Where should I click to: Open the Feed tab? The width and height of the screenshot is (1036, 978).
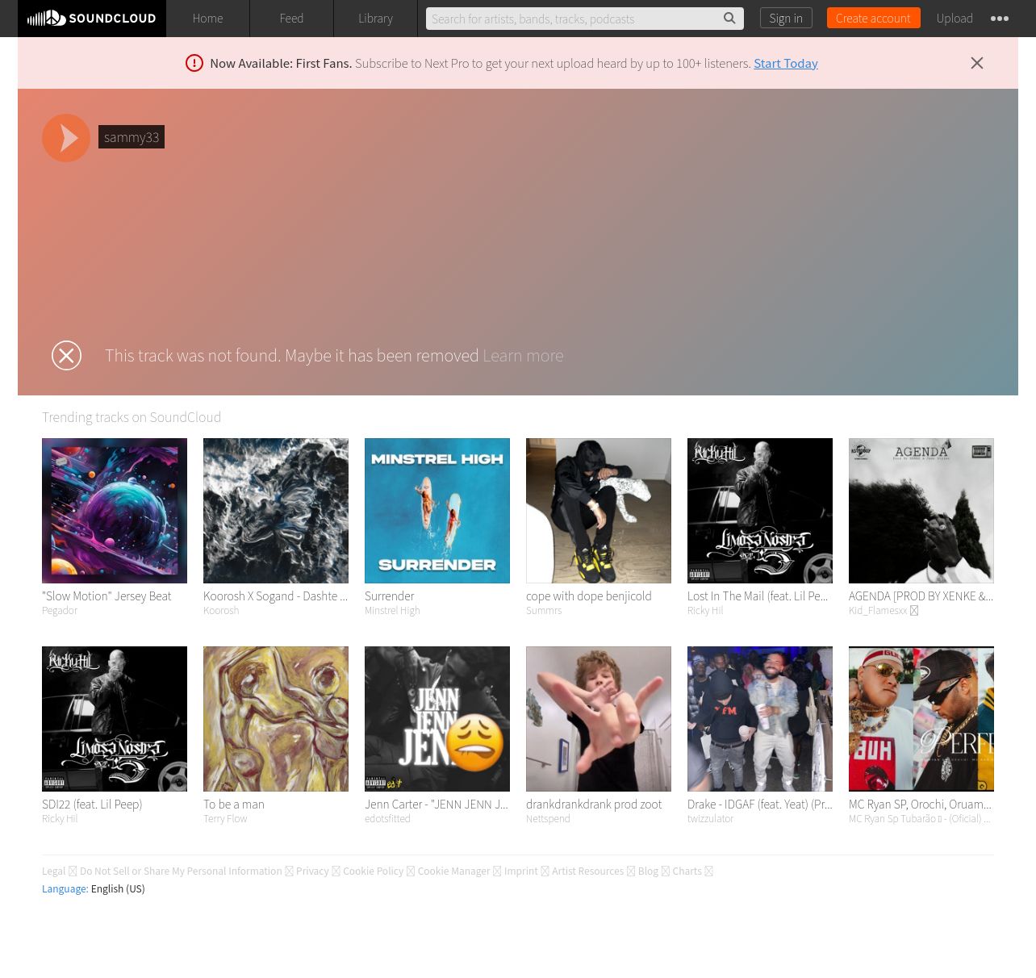291,18
